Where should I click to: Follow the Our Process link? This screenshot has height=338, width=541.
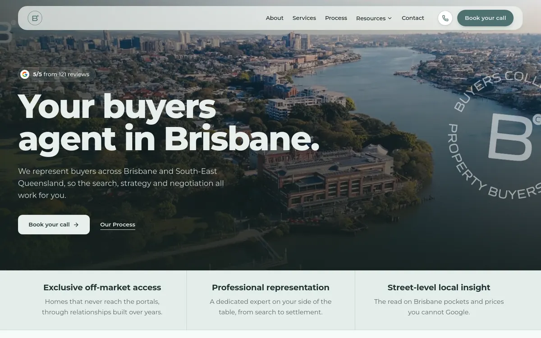pyautogui.click(x=118, y=225)
